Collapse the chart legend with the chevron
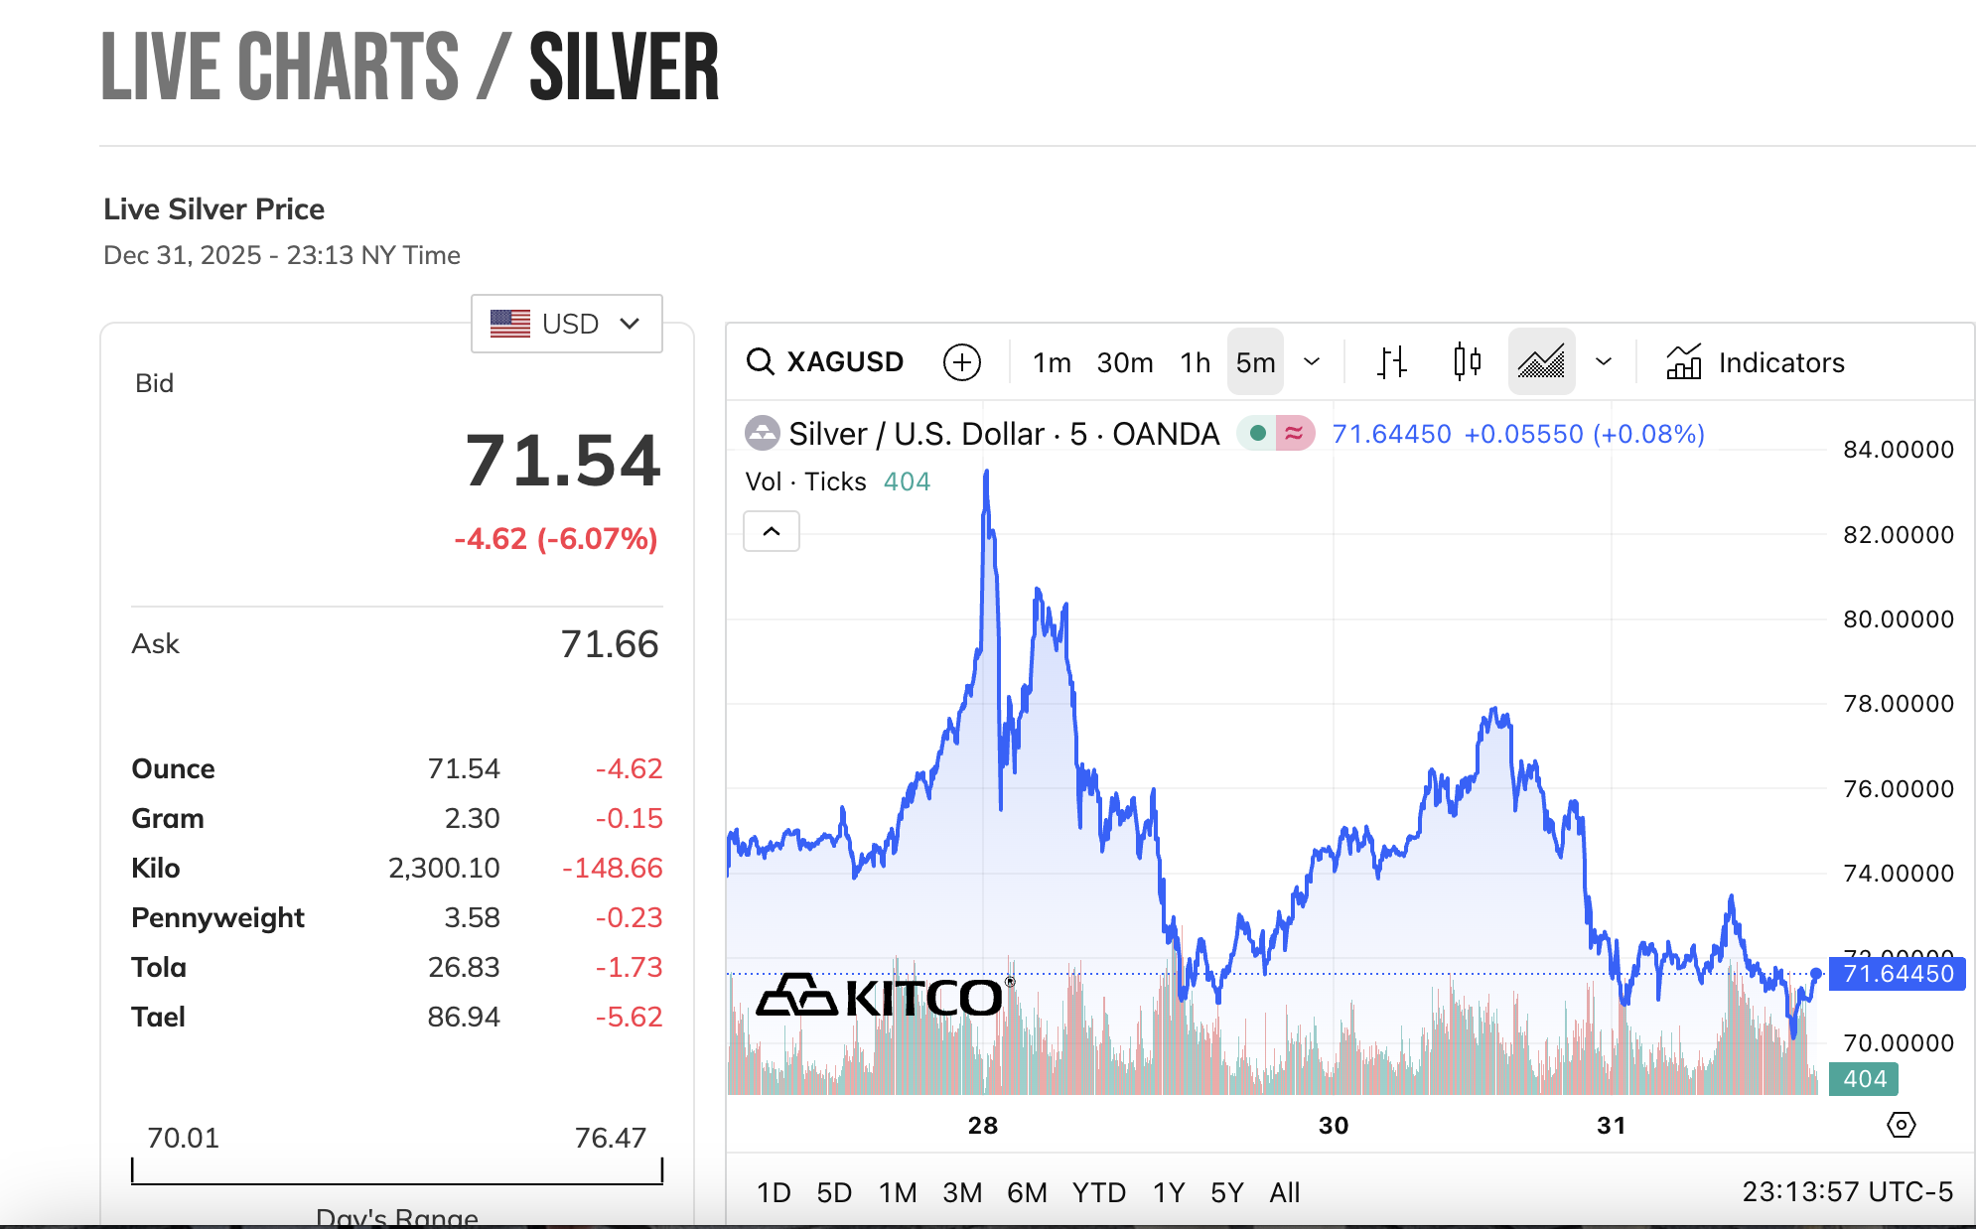This screenshot has width=1976, height=1229. coord(772,532)
